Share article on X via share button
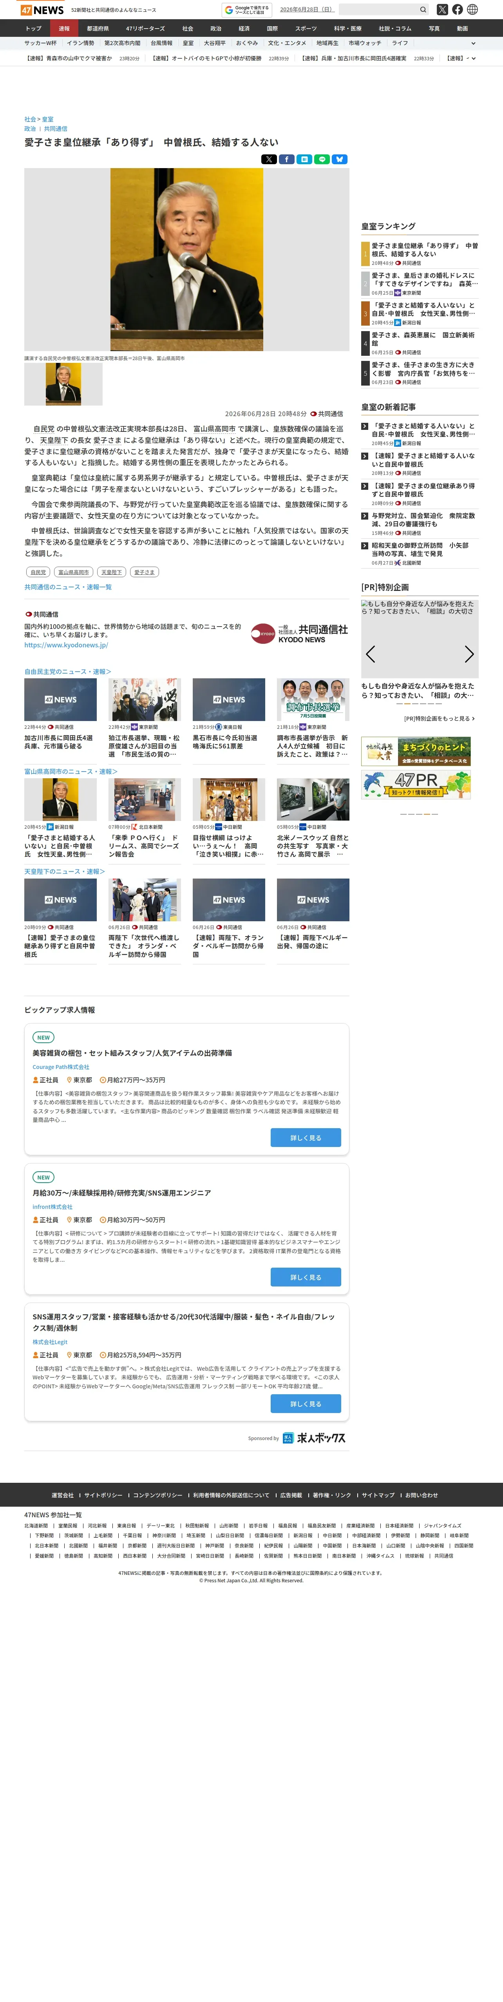The width and height of the screenshot is (503, 2002). (x=269, y=159)
